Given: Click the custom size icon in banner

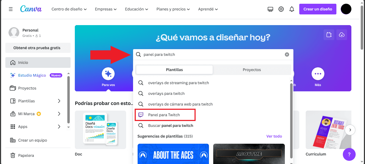Looking at the screenshot, I should pos(329,35).
